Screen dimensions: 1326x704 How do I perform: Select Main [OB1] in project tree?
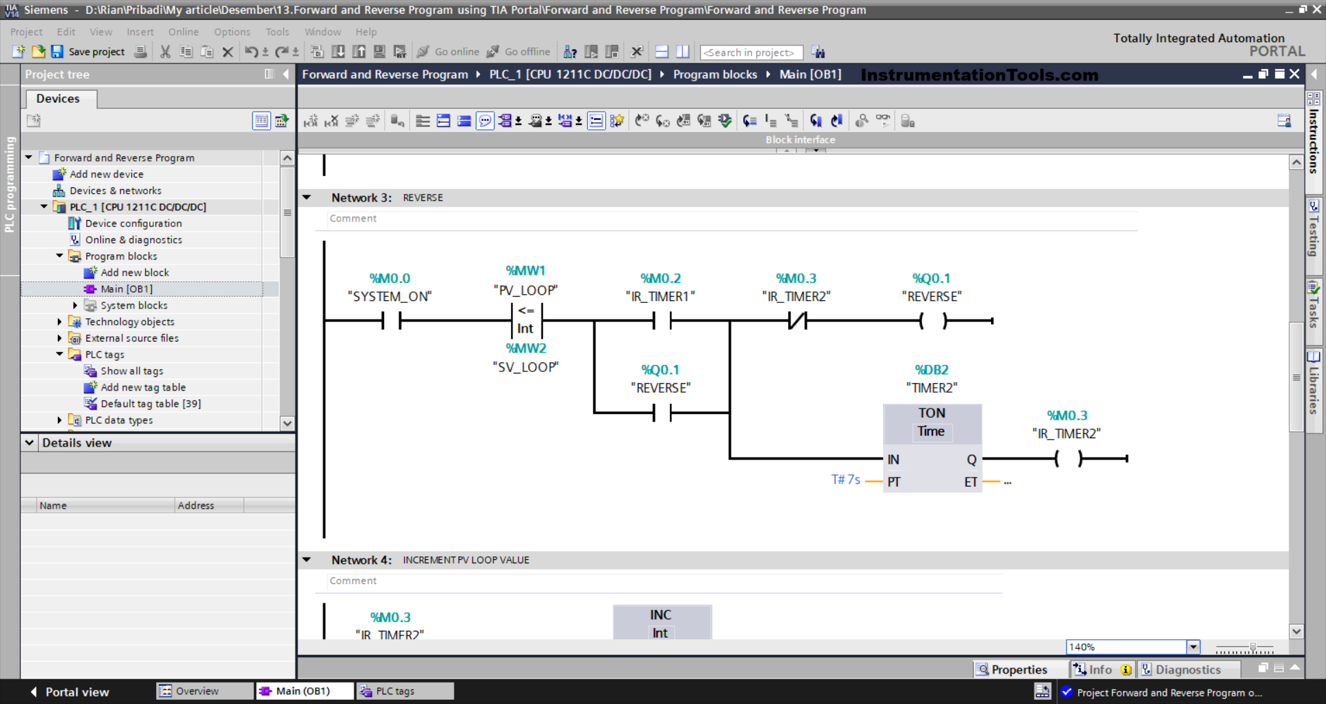[126, 289]
